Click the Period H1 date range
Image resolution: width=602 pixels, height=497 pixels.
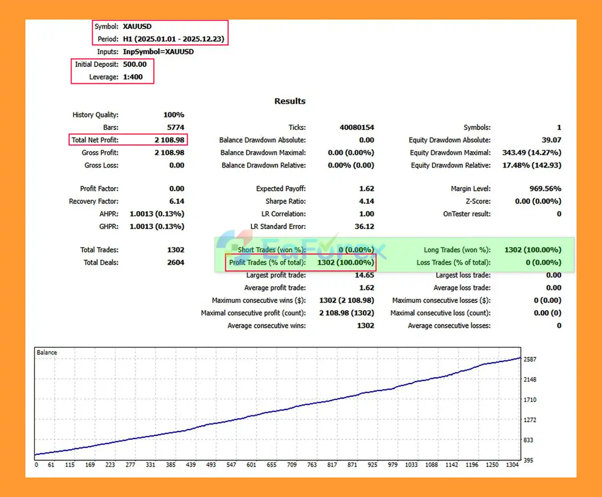point(173,39)
